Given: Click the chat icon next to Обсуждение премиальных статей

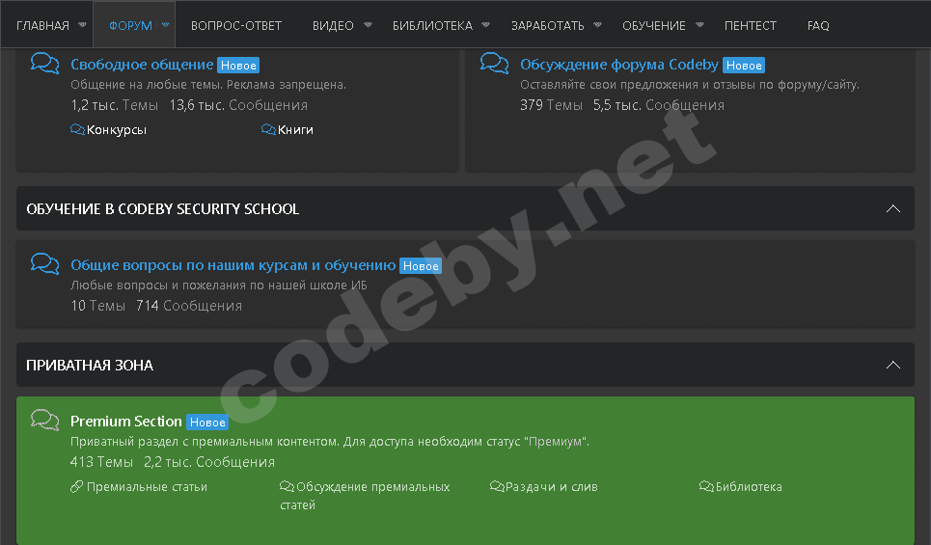Looking at the screenshot, I should click(287, 486).
